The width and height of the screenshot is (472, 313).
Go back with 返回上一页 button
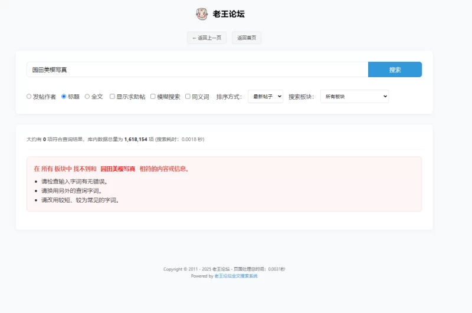[x=207, y=38]
